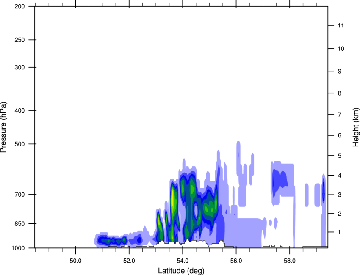Click the 52.0 latitude tick label

(129, 261)
